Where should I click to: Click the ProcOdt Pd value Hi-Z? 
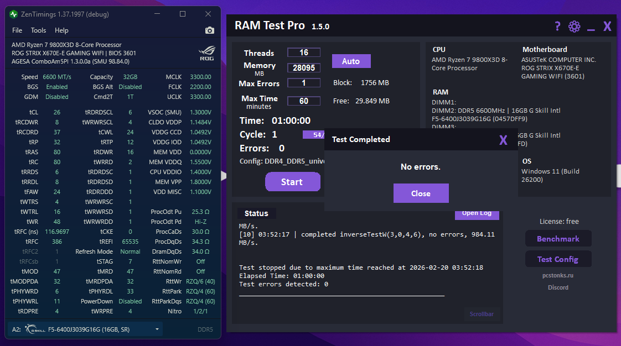[x=200, y=222]
